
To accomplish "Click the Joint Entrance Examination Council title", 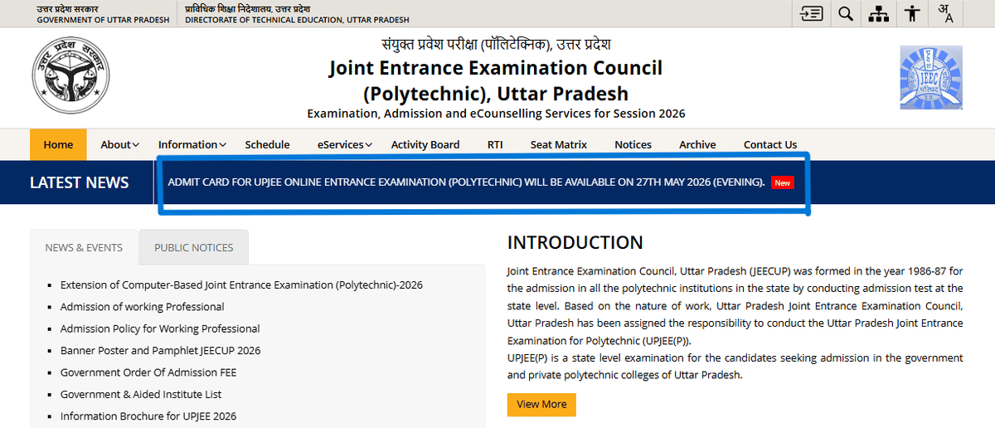I will point(496,80).
